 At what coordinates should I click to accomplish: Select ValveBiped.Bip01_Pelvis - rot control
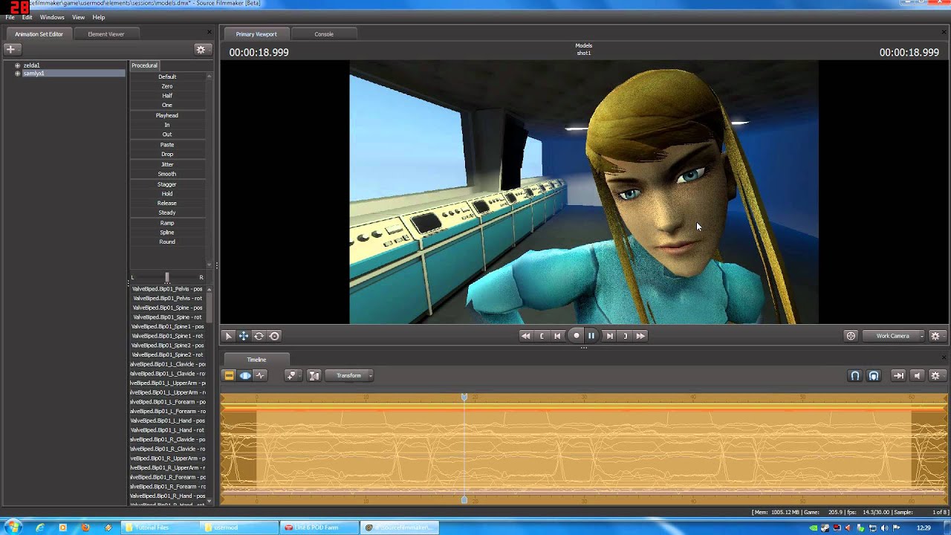click(167, 298)
